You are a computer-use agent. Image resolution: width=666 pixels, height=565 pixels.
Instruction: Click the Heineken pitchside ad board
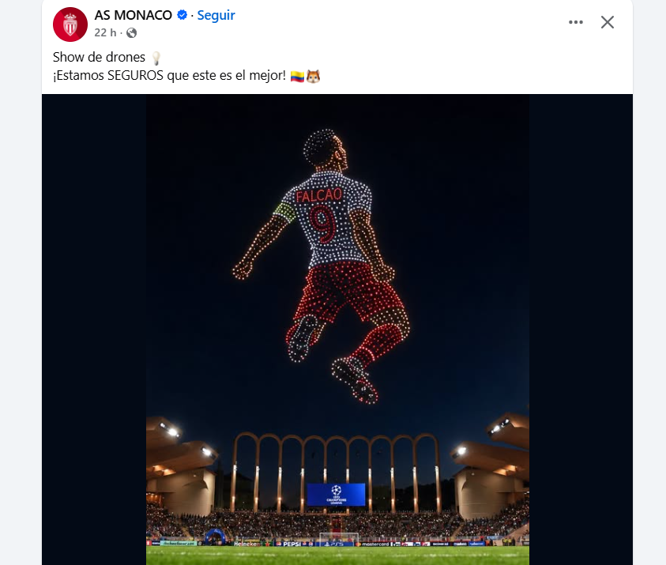tap(246, 544)
